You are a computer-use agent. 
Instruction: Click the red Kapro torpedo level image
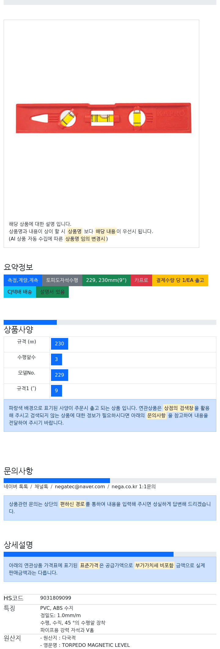[x=104, y=118]
